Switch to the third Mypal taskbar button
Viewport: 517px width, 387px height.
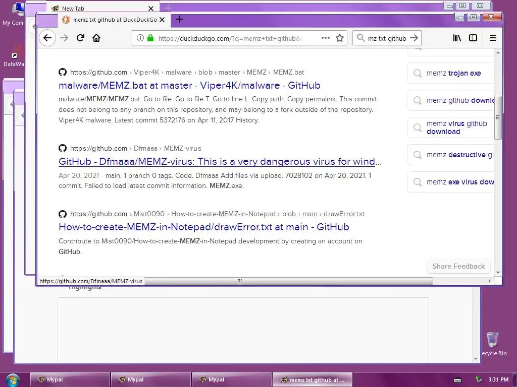tap(231, 380)
